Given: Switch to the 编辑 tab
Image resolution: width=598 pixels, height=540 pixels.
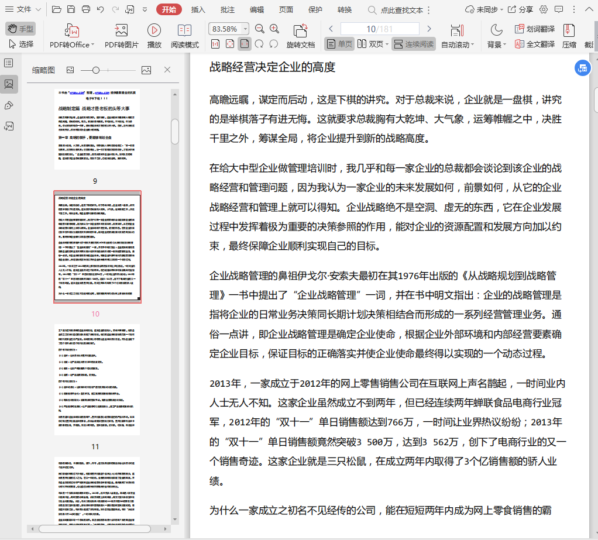Looking at the screenshot, I should (257, 9).
